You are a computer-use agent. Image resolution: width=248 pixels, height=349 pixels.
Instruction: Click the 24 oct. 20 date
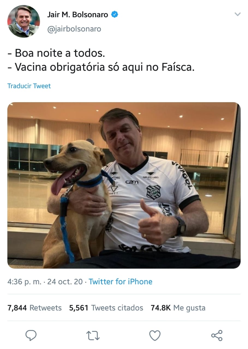[x=65, y=281]
